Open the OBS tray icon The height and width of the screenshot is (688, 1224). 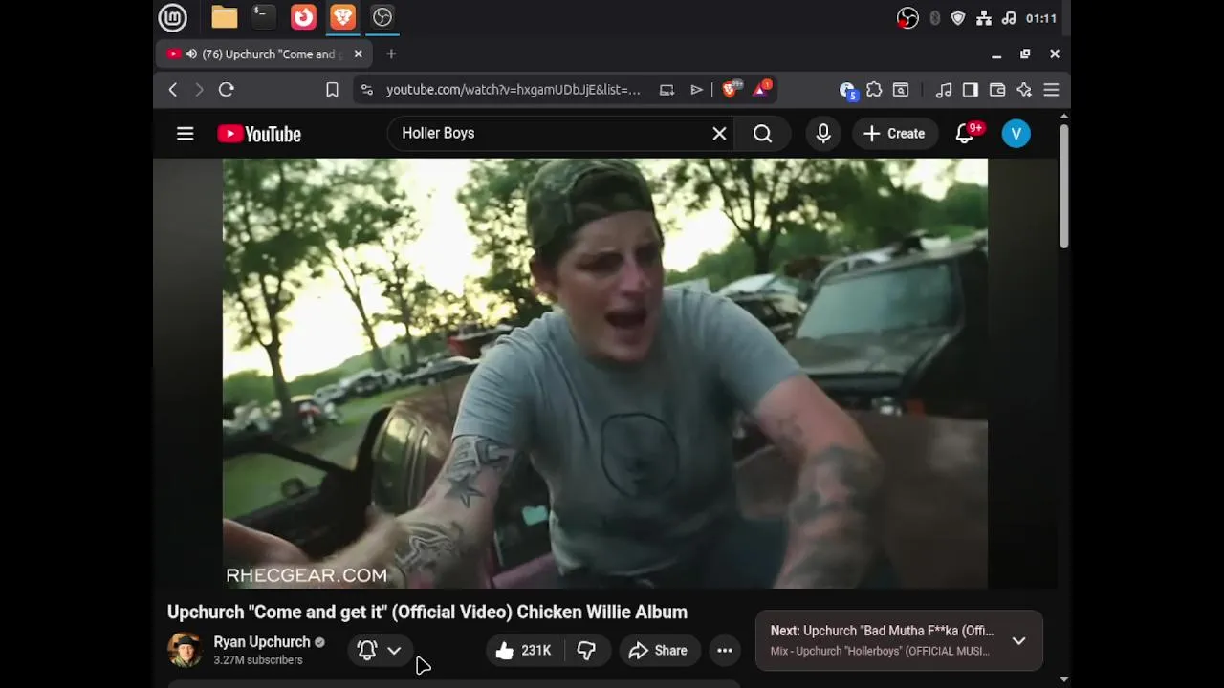907,18
